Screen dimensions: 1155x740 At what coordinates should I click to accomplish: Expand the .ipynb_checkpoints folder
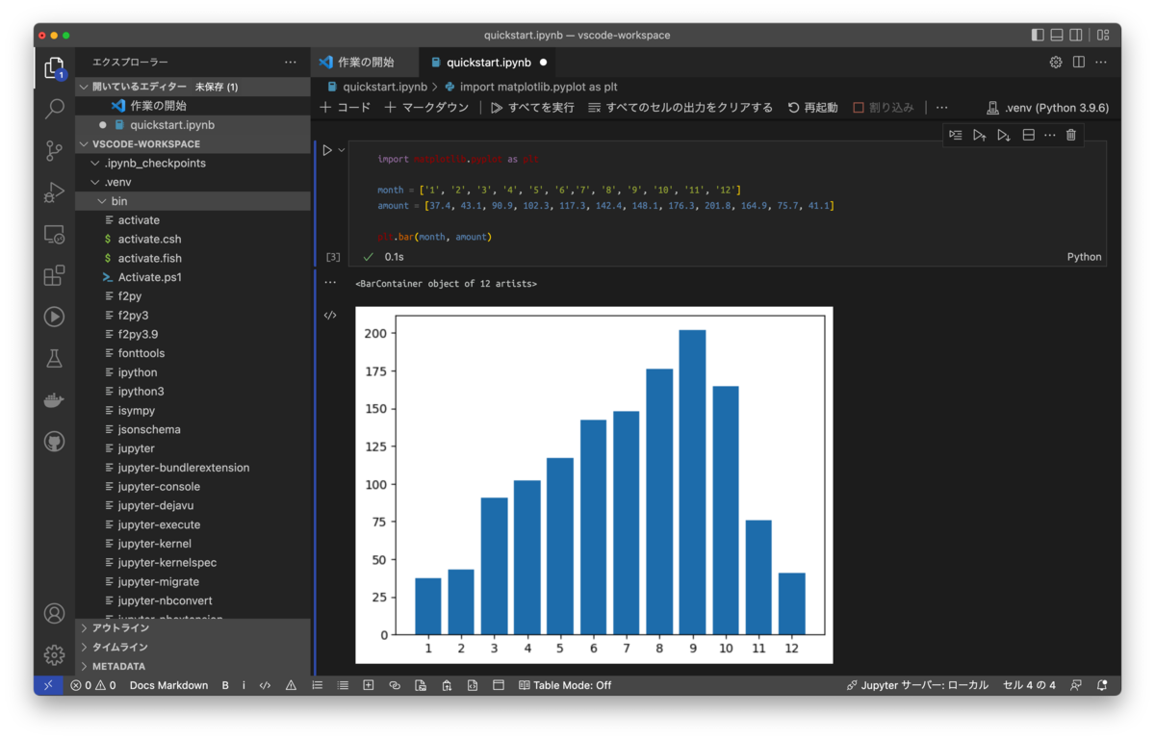pos(192,163)
